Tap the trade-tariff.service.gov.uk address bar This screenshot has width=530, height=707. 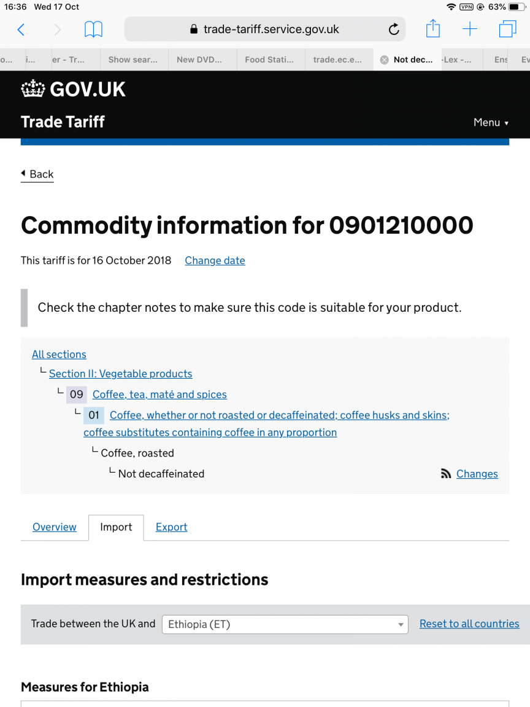264,29
